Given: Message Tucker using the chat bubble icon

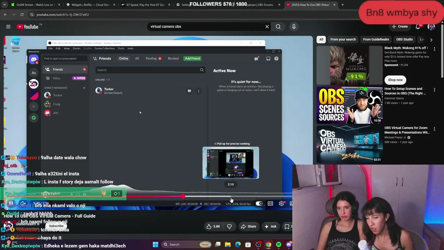Looking at the screenshot, I should tap(189, 91).
